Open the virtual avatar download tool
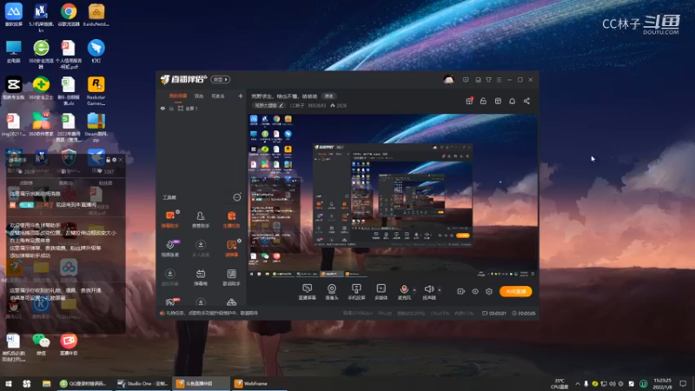 [x=169, y=277]
